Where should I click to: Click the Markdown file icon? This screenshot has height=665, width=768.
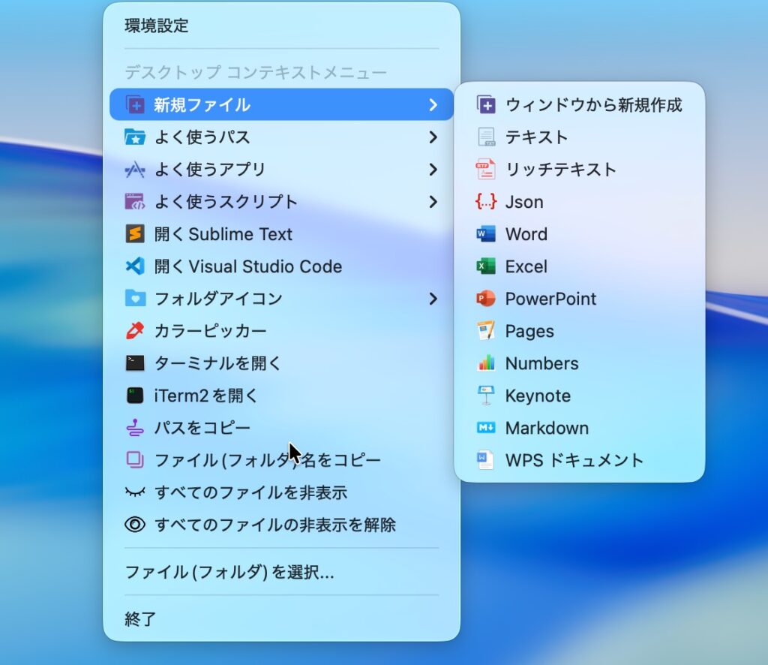tap(486, 428)
